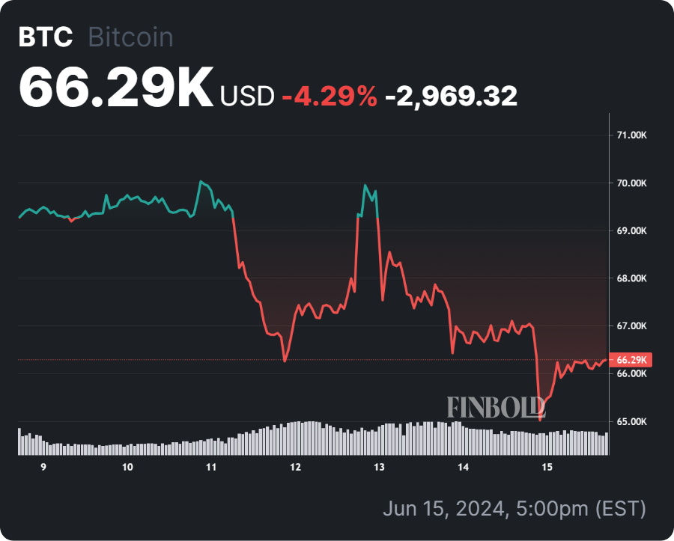Click the 65.00K price axis label
This screenshot has height=541, width=674.
pyautogui.click(x=631, y=422)
